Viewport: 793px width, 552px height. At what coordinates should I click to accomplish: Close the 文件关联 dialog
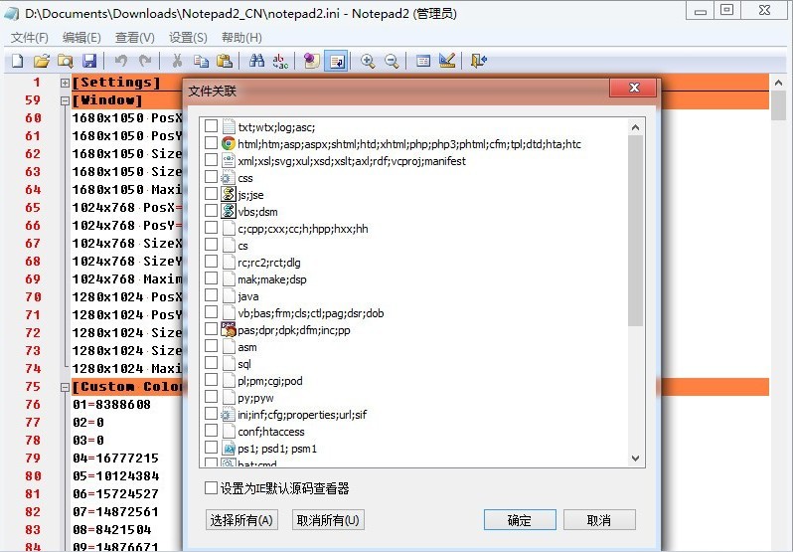click(x=634, y=89)
